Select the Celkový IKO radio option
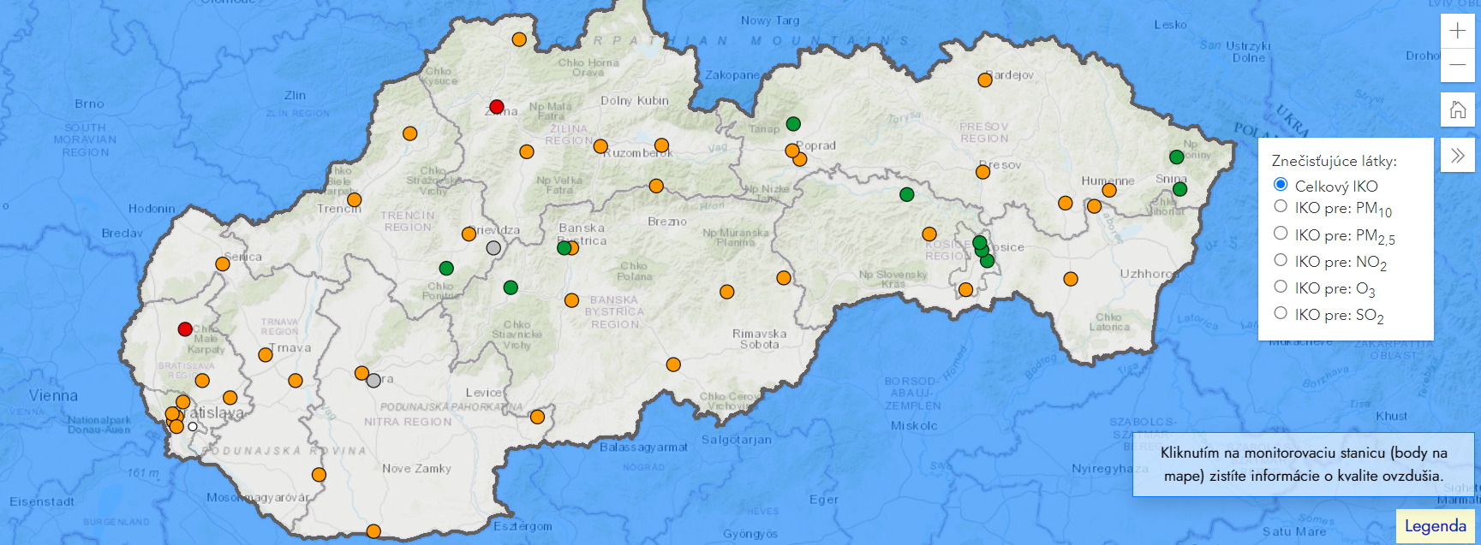 [x=1281, y=185]
